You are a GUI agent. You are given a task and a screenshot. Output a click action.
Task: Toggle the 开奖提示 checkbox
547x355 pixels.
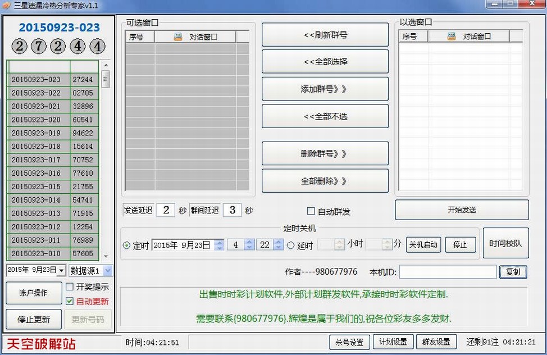70,287
